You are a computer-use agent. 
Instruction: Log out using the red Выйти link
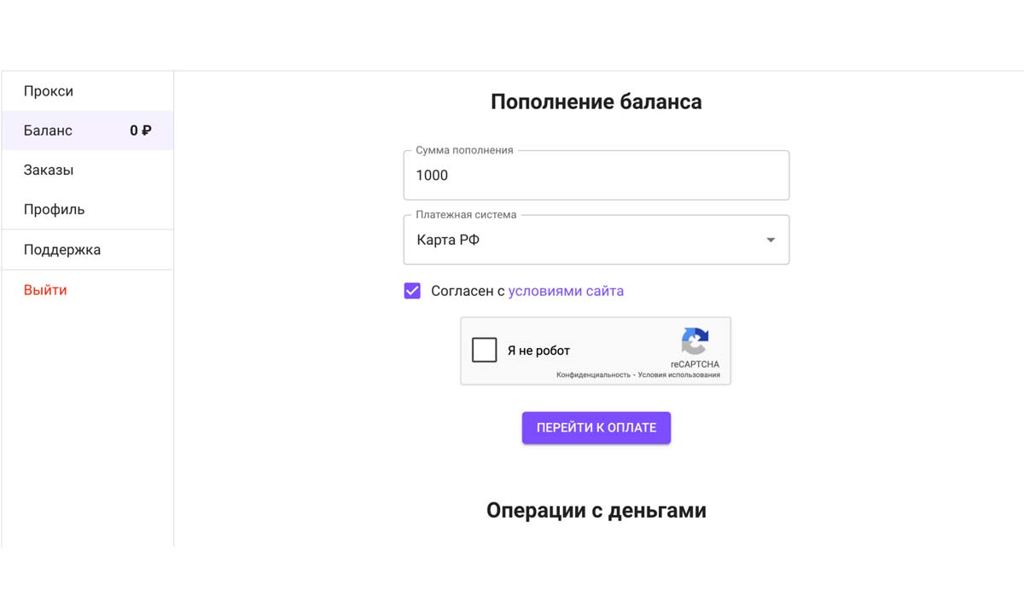(45, 290)
